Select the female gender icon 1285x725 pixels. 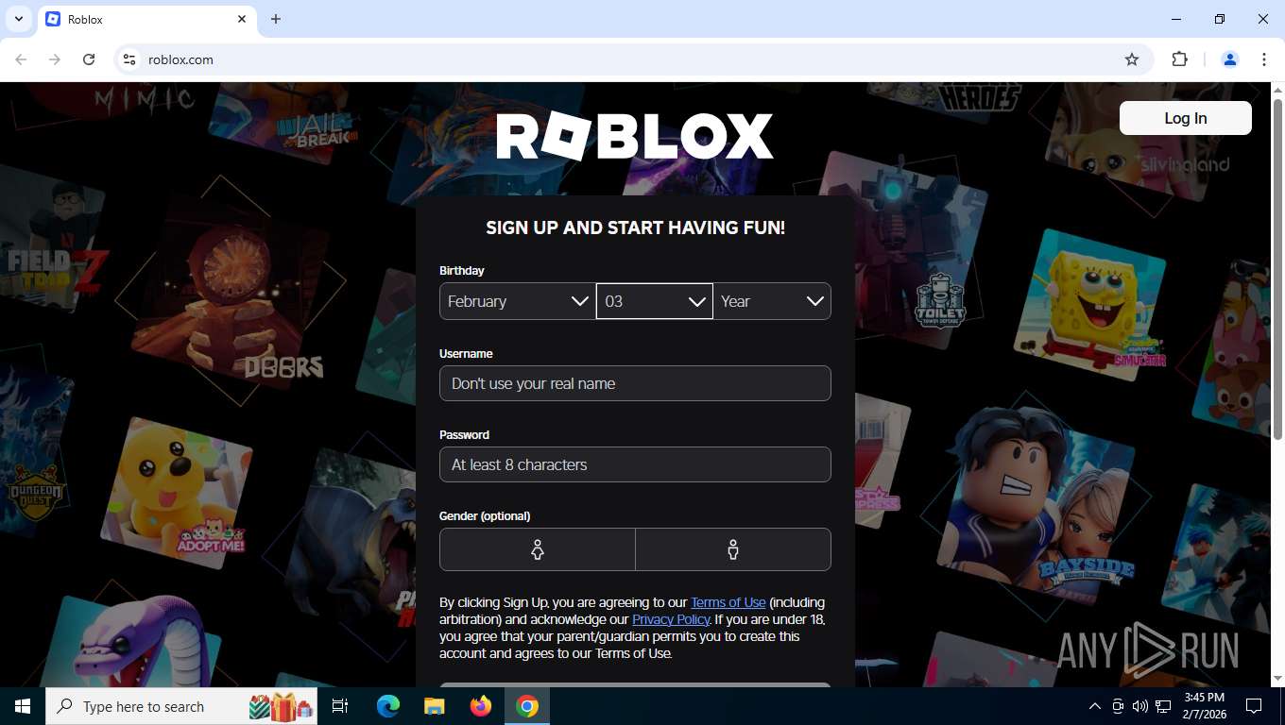[x=537, y=549]
